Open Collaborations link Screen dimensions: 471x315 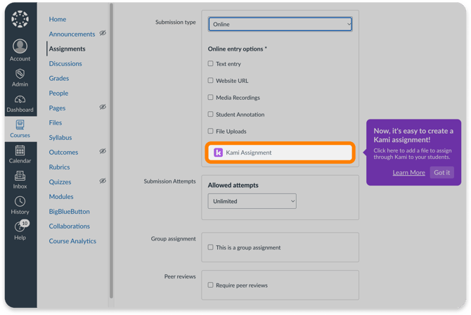click(70, 226)
